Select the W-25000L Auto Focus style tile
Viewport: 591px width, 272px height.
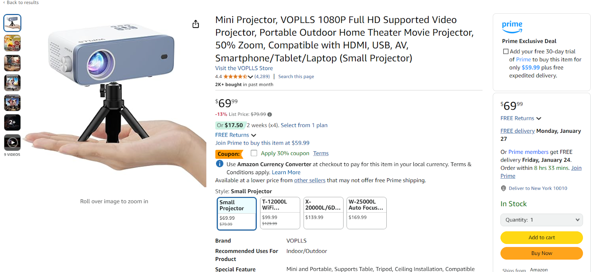pyautogui.click(x=366, y=213)
